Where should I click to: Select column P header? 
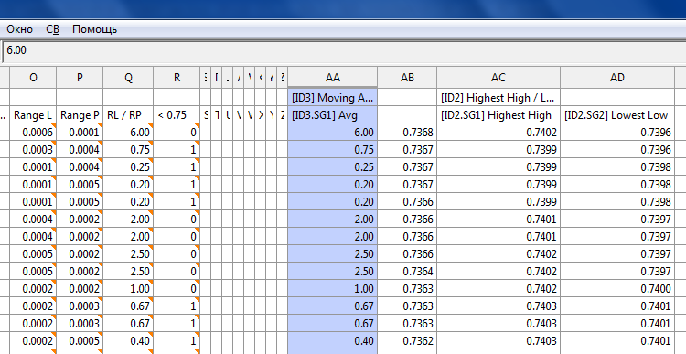click(80, 78)
